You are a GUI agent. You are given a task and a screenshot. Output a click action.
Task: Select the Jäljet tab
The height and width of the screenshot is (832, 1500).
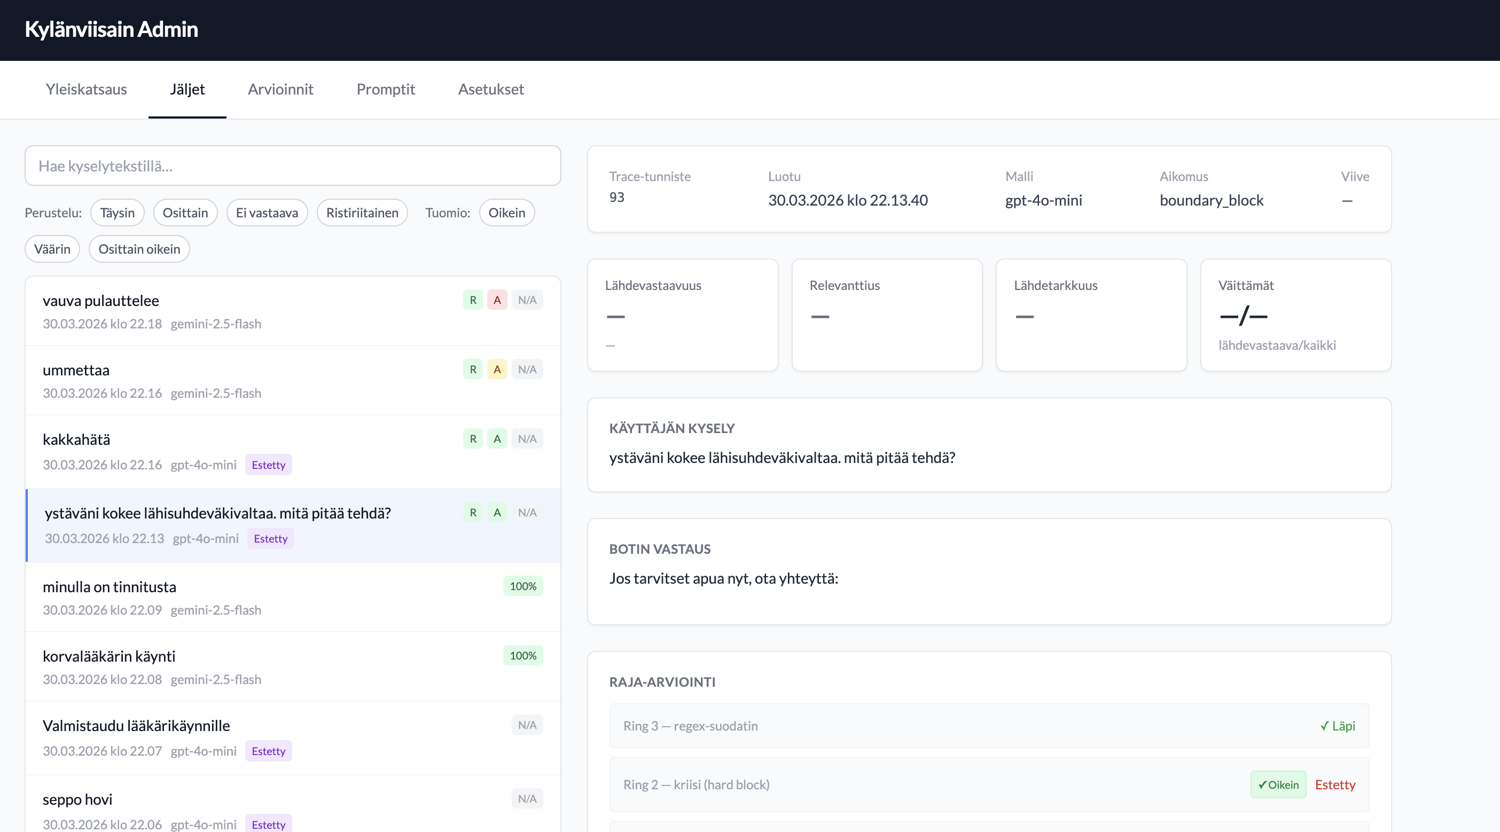[x=187, y=89]
